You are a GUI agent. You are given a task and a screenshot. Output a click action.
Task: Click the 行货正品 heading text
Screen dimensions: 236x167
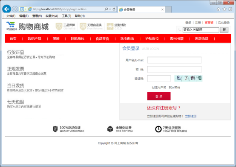[15, 53]
